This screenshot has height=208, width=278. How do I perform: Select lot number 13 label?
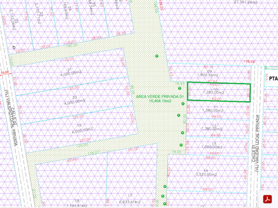coord(214,143)
